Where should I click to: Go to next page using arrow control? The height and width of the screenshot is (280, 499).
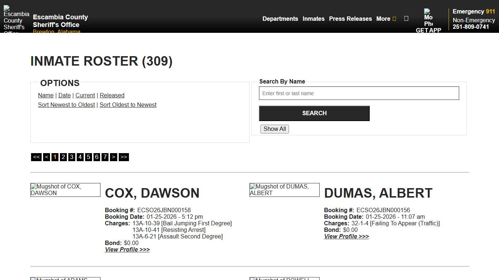114,157
